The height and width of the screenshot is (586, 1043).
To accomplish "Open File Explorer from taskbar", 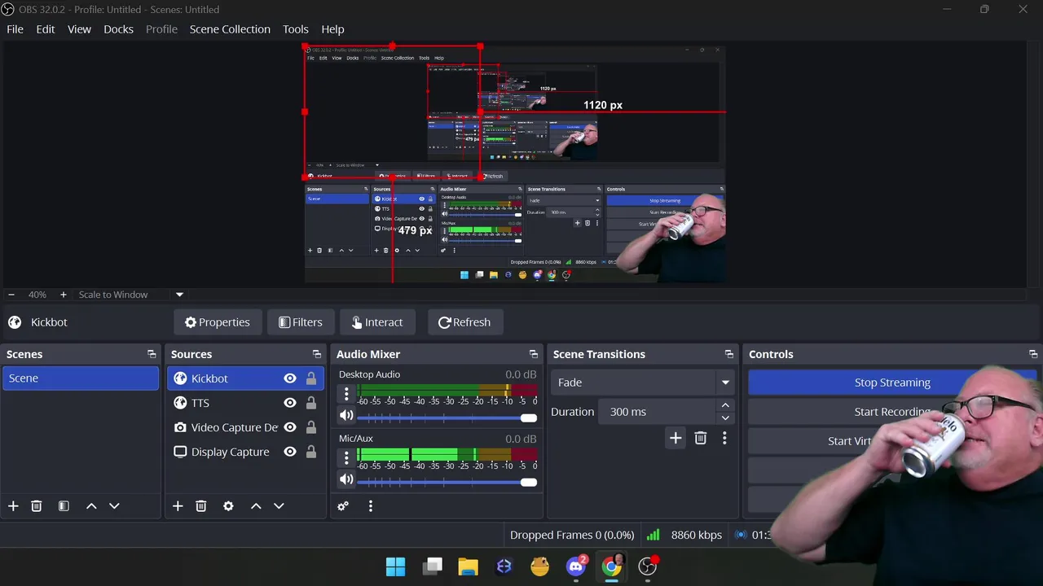I will tap(468, 566).
